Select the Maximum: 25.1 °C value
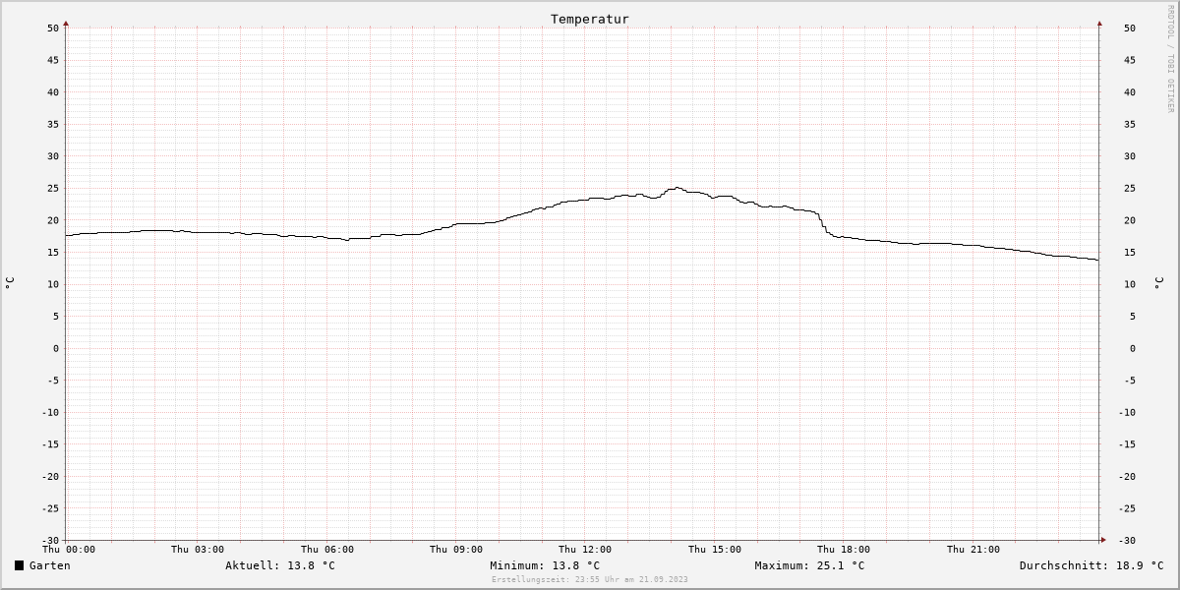This screenshot has height=590, width=1180. pyautogui.click(x=809, y=565)
